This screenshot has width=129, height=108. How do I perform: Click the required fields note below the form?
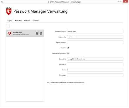[66, 82]
